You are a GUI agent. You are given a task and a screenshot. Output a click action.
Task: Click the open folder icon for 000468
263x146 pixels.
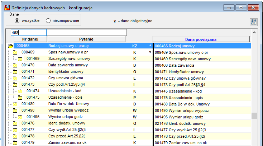(x=10, y=46)
